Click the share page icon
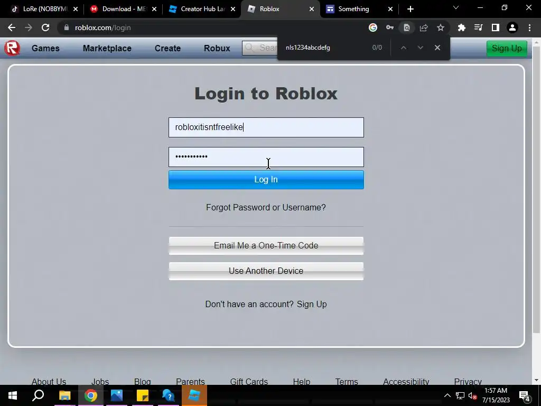This screenshot has height=406, width=541. (424, 27)
